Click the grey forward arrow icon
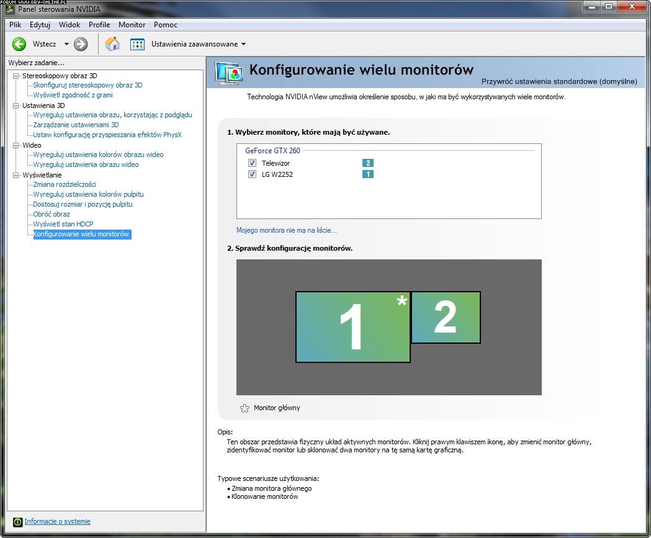Image resolution: width=651 pixels, height=538 pixels. pyautogui.click(x=81, y=44)
